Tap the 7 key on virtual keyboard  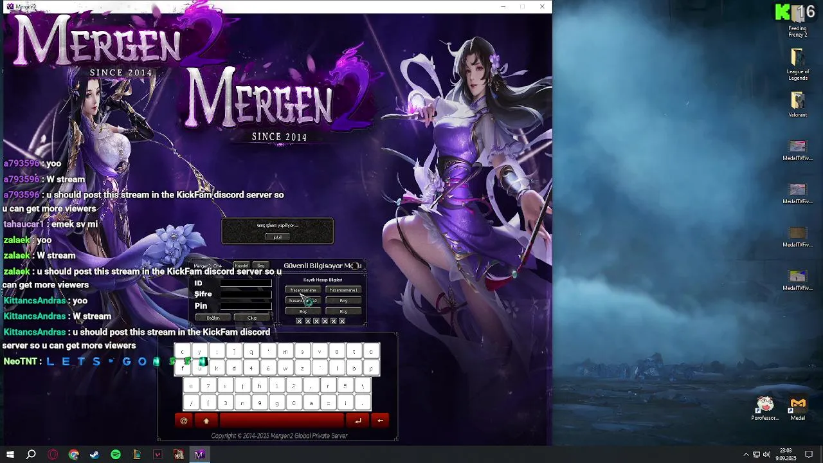(208, 386)
